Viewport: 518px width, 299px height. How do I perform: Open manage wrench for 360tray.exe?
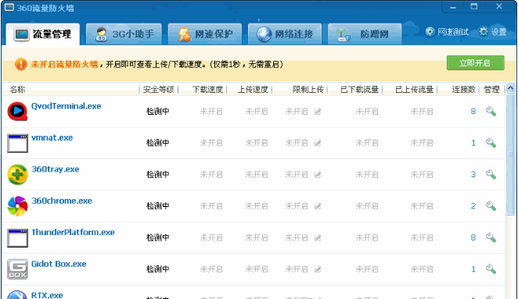[x=491, y=174]
